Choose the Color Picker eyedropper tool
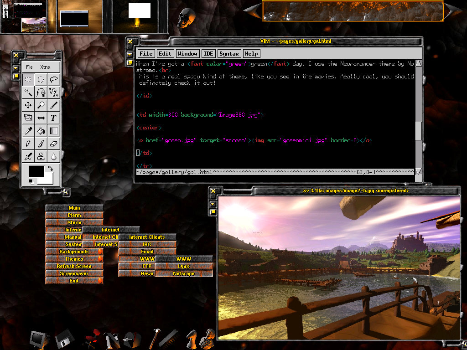 (28, 131)
